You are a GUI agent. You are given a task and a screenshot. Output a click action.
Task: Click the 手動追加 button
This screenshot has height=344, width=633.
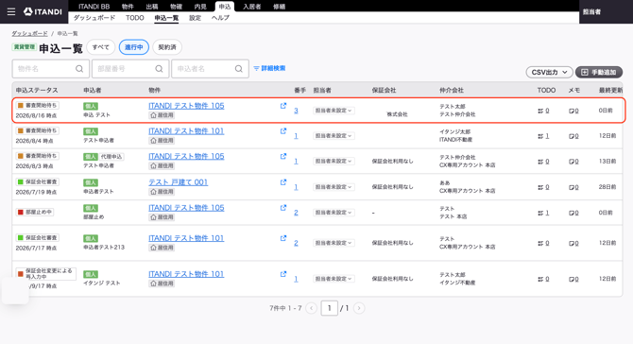[599, 72]
